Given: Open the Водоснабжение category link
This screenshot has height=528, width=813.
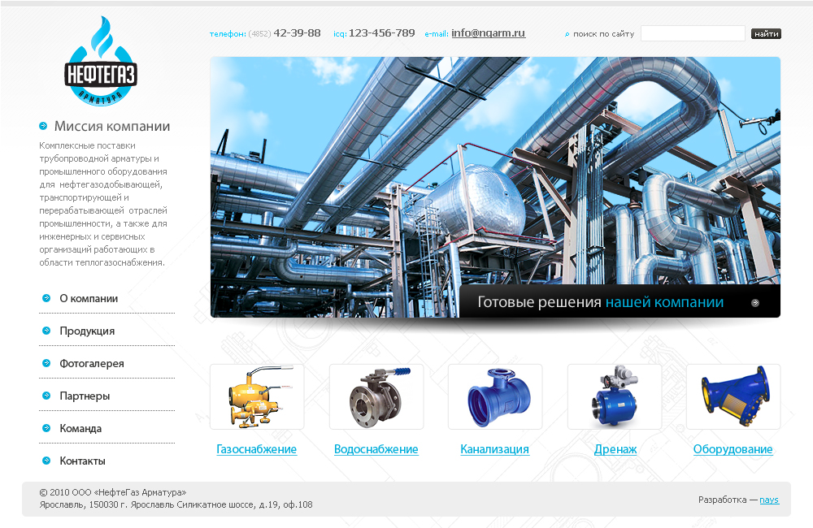Looking at the screenshot, I should 376,449.
